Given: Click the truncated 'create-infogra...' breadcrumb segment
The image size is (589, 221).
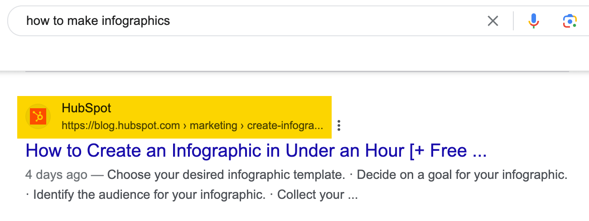Looking at the screenshot, I should pyautogui.click(x=286, y=125).
